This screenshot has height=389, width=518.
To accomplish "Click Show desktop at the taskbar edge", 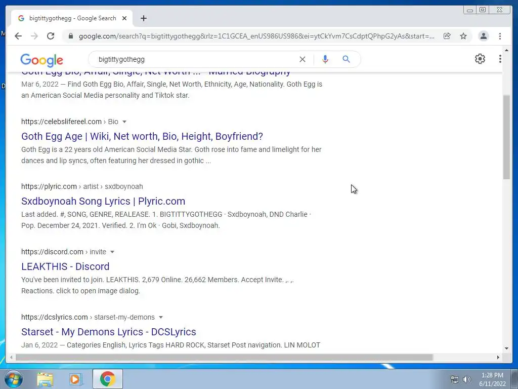I will [x=514, y=379].
